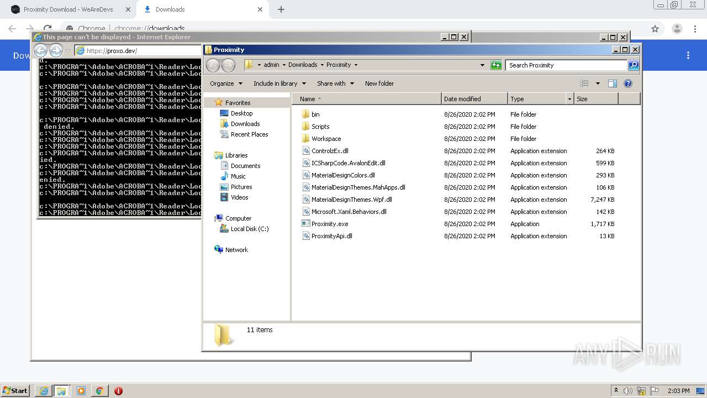Open Downloads in navigation pane
Screen dimensions: 707x398
(245, 124)
